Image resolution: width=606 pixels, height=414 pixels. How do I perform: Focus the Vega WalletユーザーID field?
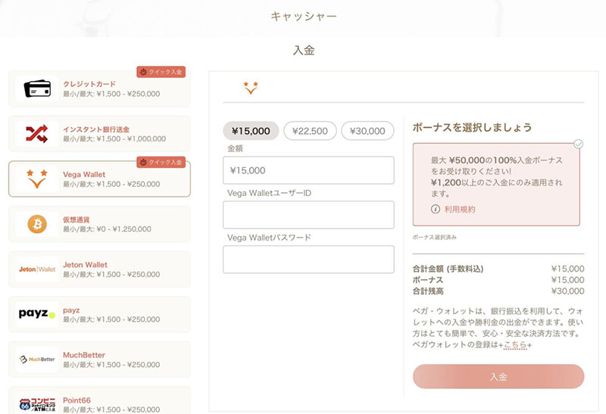(308, 215)
